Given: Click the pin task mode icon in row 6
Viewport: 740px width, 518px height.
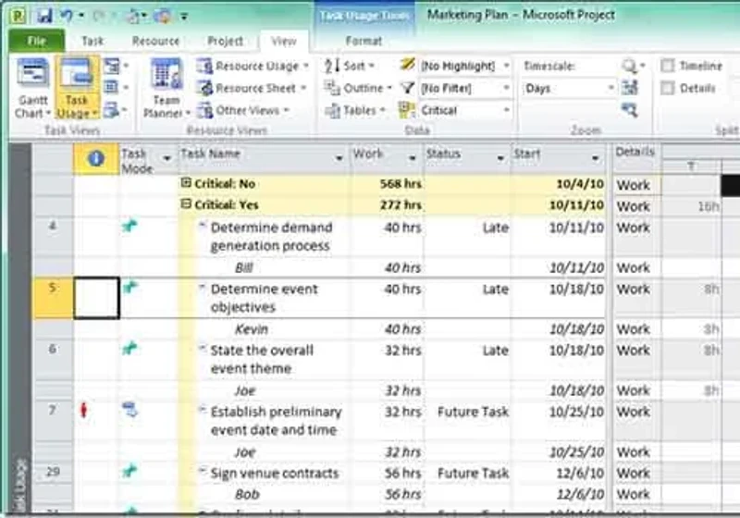Looking at the screenshot, I should [129, 349].
